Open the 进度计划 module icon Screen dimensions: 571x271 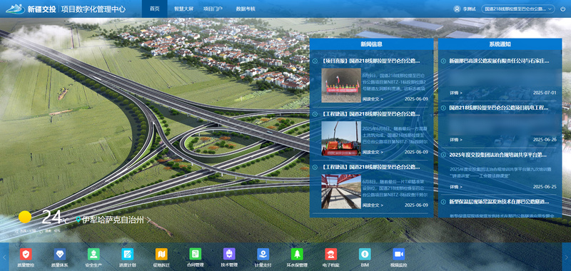click(x=128, y=254)
